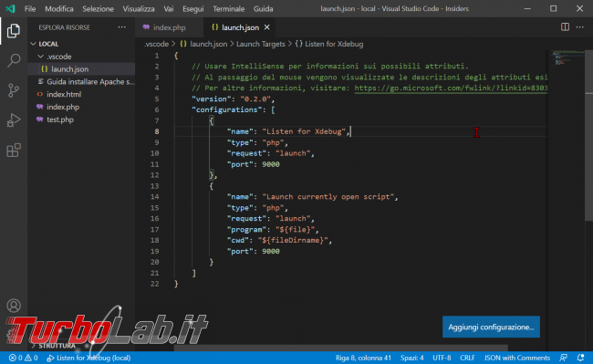Collapse the LOCAL folder section
Screen dimensions: 593x364
pos(33,44)
